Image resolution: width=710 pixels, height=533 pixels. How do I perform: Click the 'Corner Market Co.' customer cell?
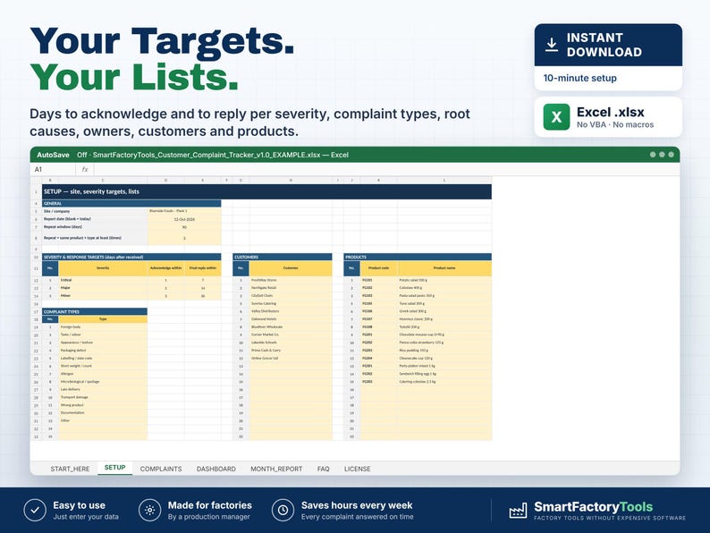coord(291,334)
